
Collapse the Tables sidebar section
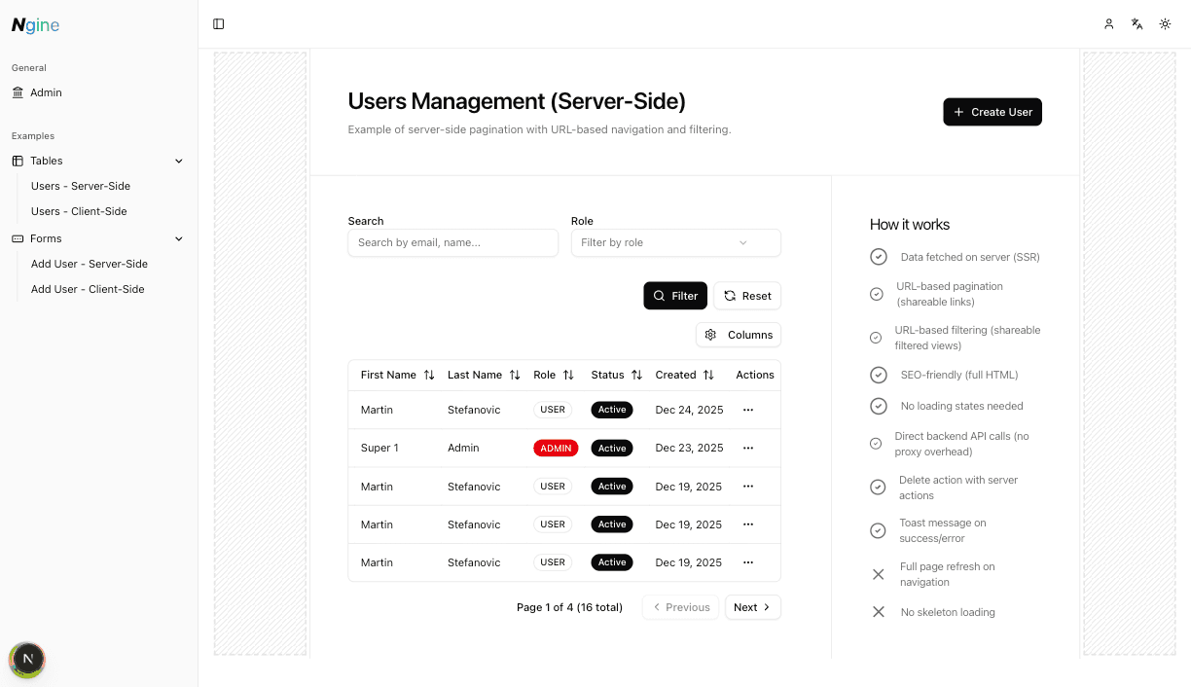178,161
